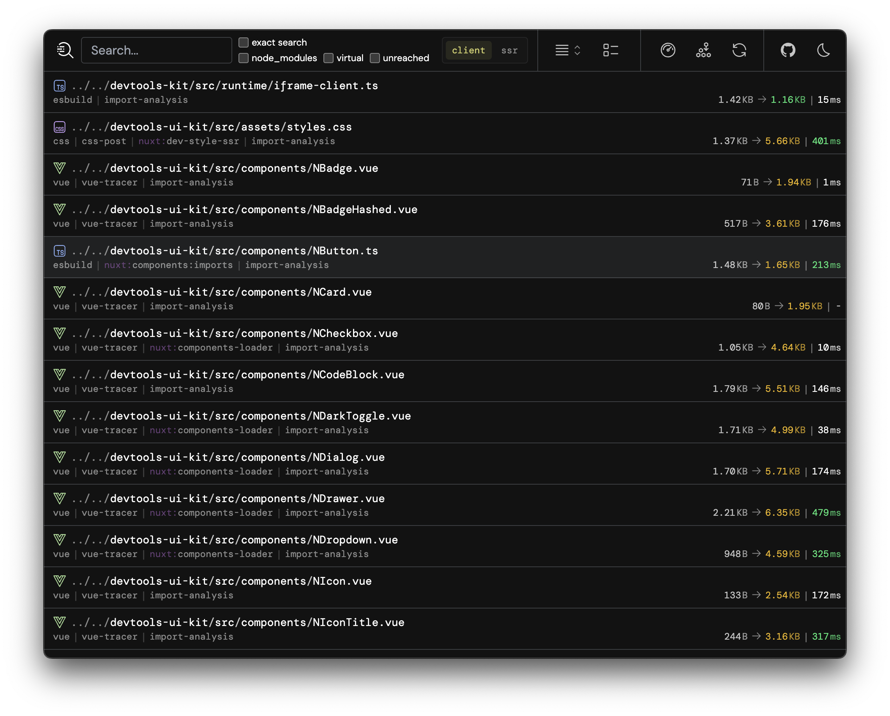Viewport: 890px width, 716px height.
Task: Open the sort order dropdown with arrows
Action: (568, 50)
